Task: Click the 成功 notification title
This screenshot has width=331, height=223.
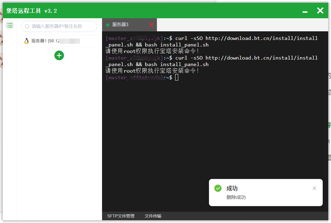Action: 232,188
